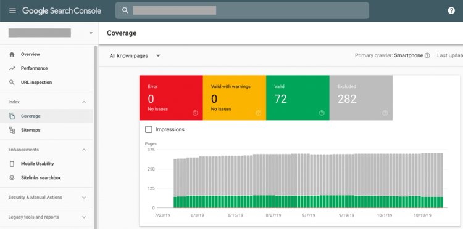This screenshot has width=463, height=229.
Task: Click the sidebar vertical scrollbar
Action: tap(95, 137)
